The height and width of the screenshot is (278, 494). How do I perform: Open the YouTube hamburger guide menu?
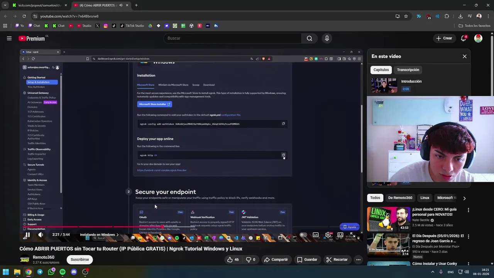coord(9,38)
